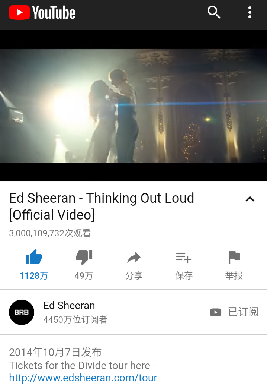
Task: Click the 举报 report label
Action: (x=234, y=276)
